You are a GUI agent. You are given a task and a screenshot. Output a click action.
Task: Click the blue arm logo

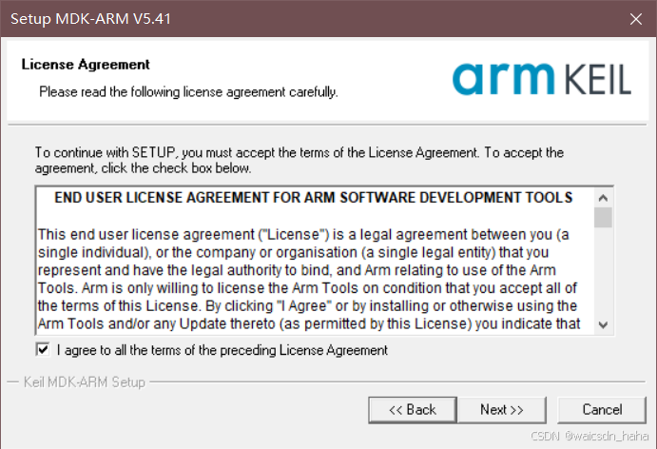coord(503,79)
